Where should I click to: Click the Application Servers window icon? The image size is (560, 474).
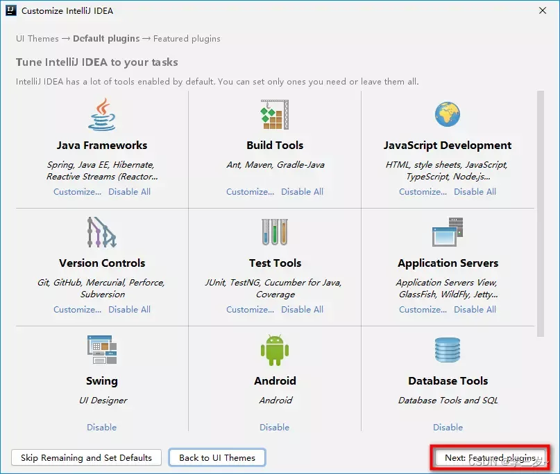click(448, 232)
